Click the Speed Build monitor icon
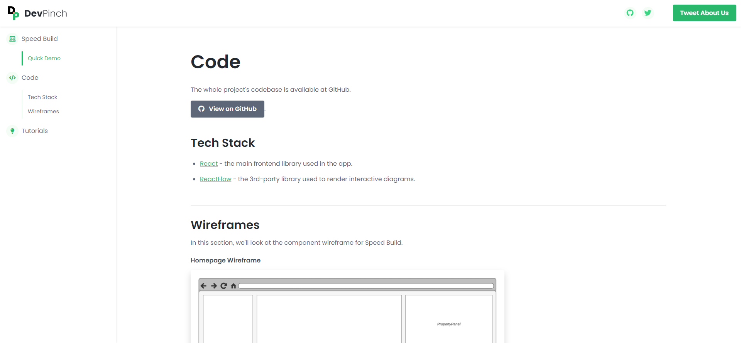Image resolution: width=741 pixels, height=343 pixels. point(12,39)
